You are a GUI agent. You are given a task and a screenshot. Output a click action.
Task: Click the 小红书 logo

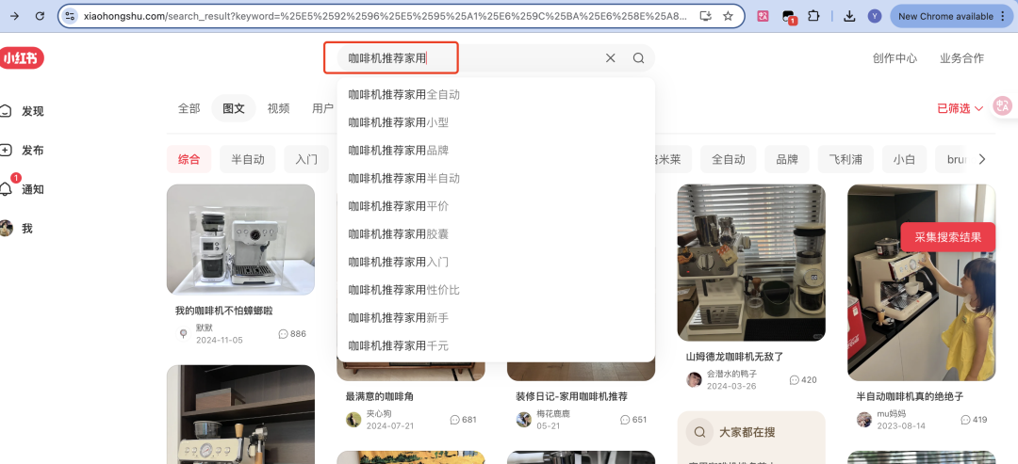pos(22,58)
